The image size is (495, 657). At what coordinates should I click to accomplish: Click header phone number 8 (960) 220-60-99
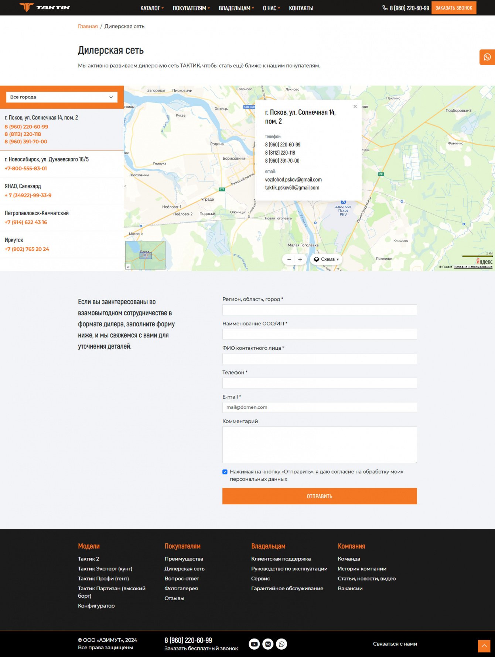pyautogui.click(x=409, y=8)
